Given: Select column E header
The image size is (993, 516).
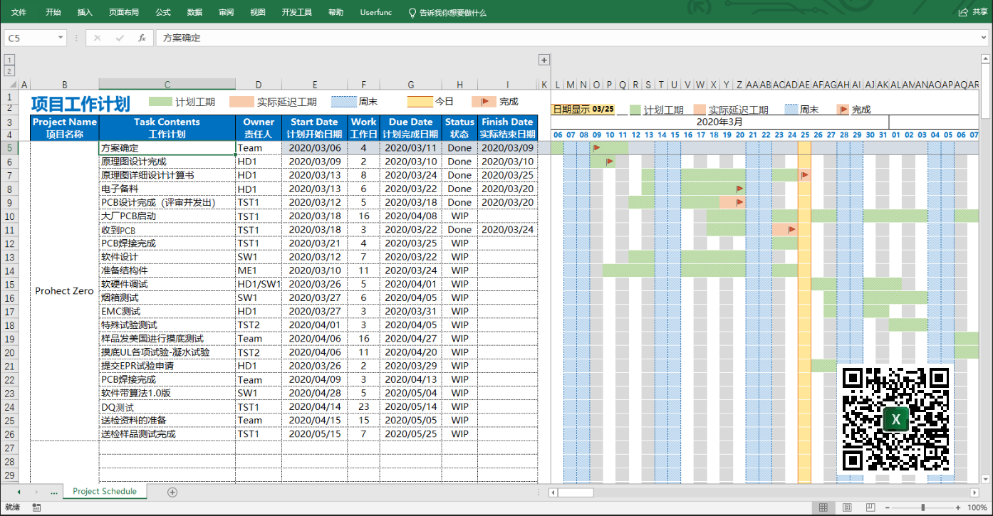Looking at the screenshot, I should click(x=314, y=84).
